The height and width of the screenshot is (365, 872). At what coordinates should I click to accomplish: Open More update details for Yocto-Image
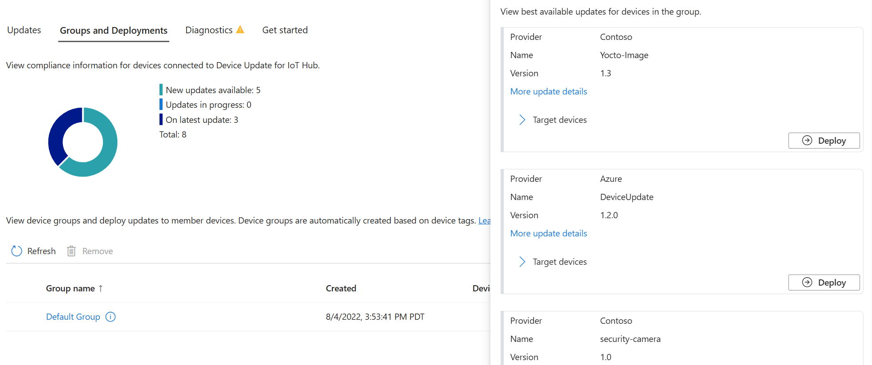tap(548, 91)
